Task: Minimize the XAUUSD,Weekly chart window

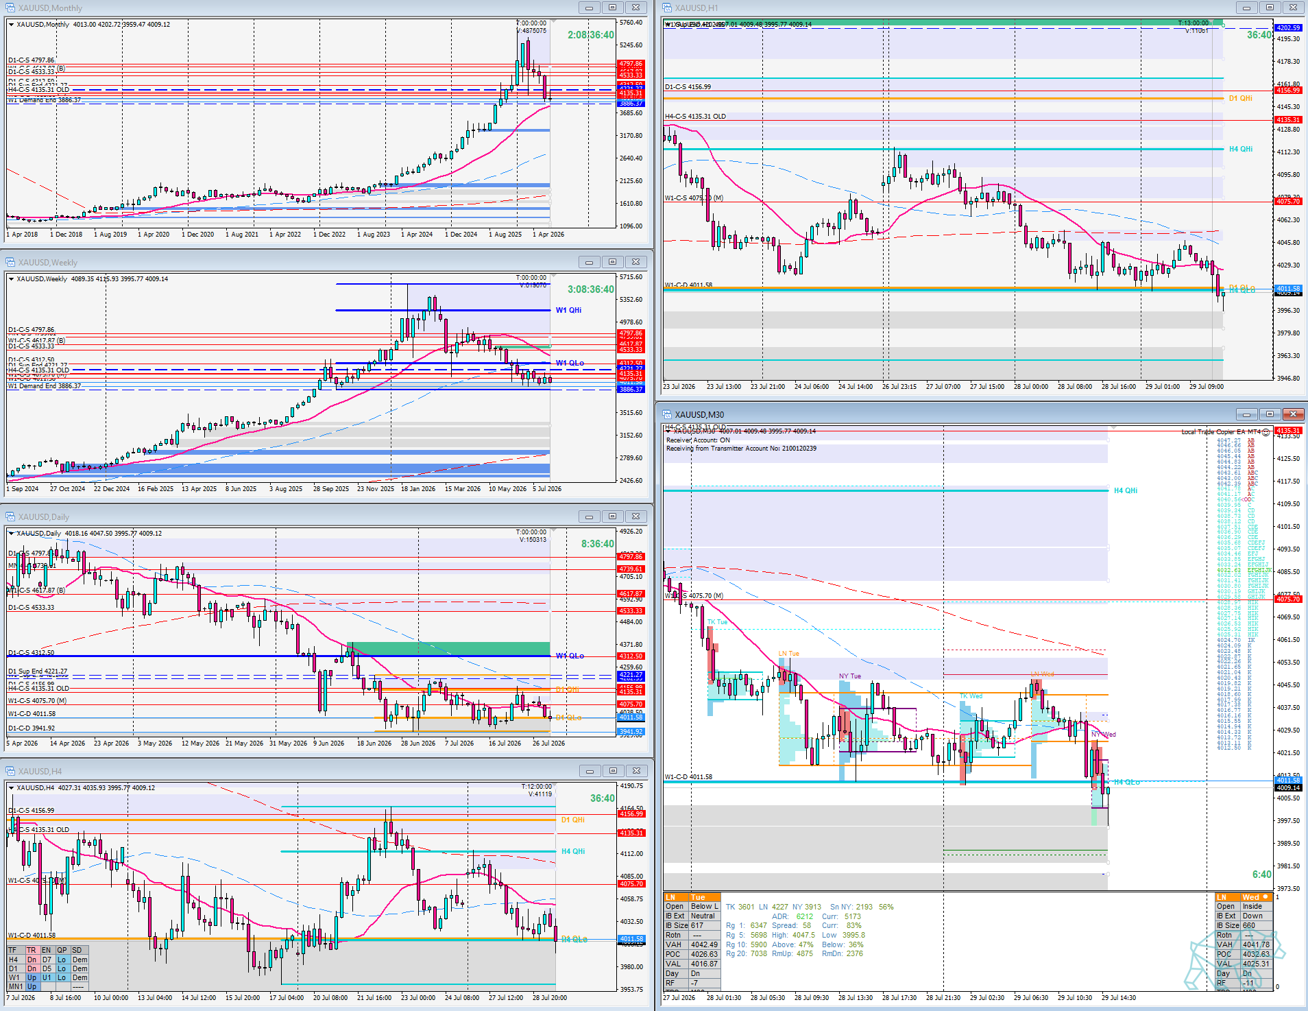Action: click(589, 262)
